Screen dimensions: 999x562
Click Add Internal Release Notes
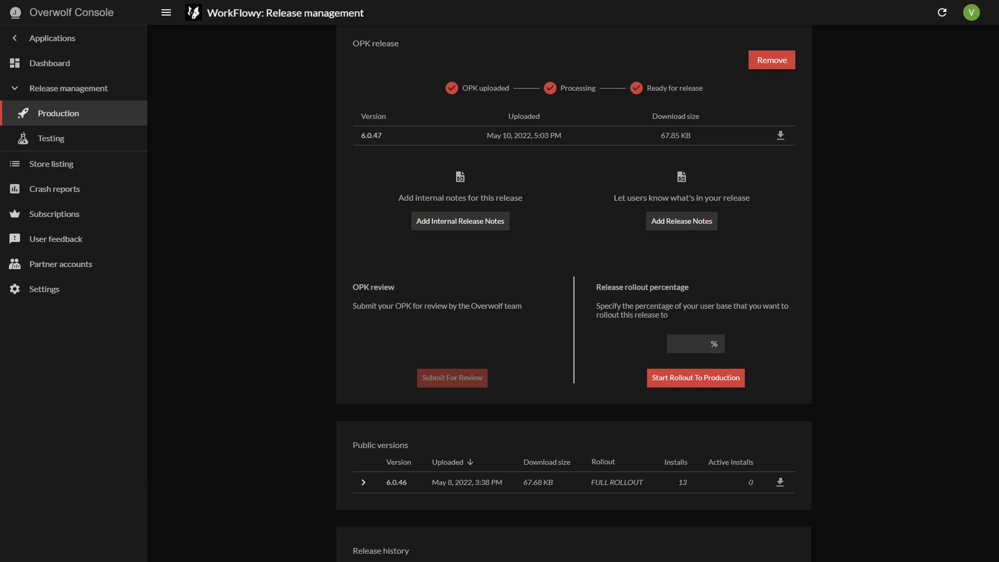point(460,221)
